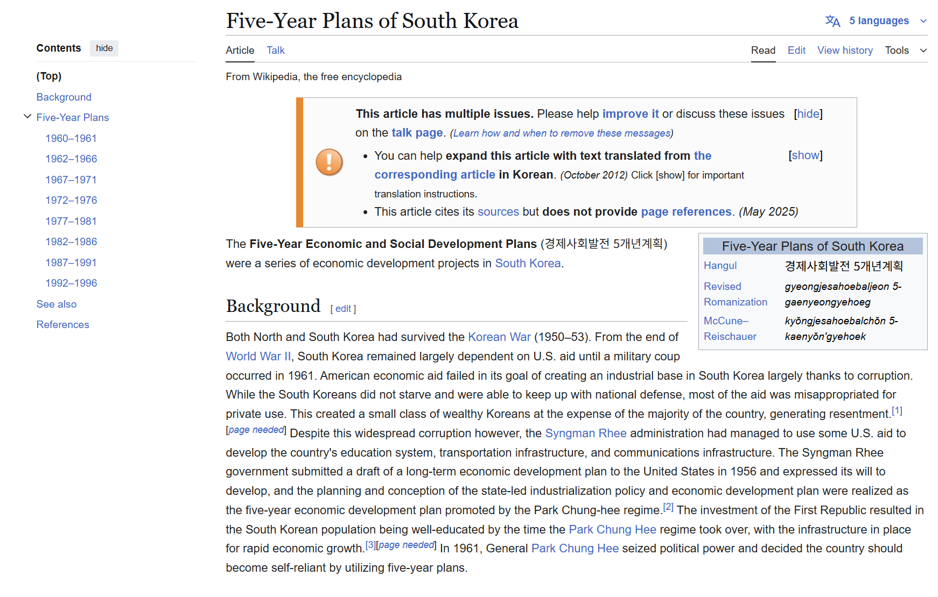The width and height of the screenshot is (938, 597).
Task: Click the language translation icon
Action: pyautogui.click(x=832, y=21)
